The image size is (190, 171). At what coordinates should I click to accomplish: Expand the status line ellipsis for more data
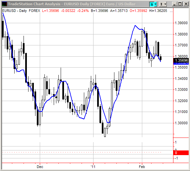(171, 11)
